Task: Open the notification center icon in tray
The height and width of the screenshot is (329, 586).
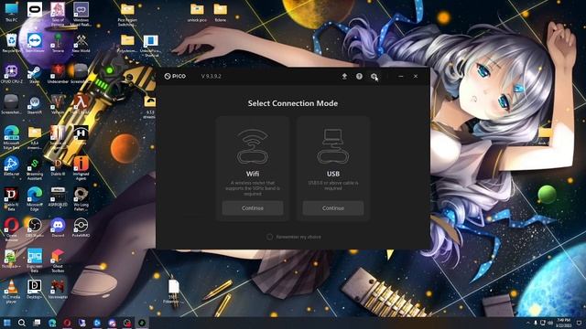Action: click(x=579, y=323)
